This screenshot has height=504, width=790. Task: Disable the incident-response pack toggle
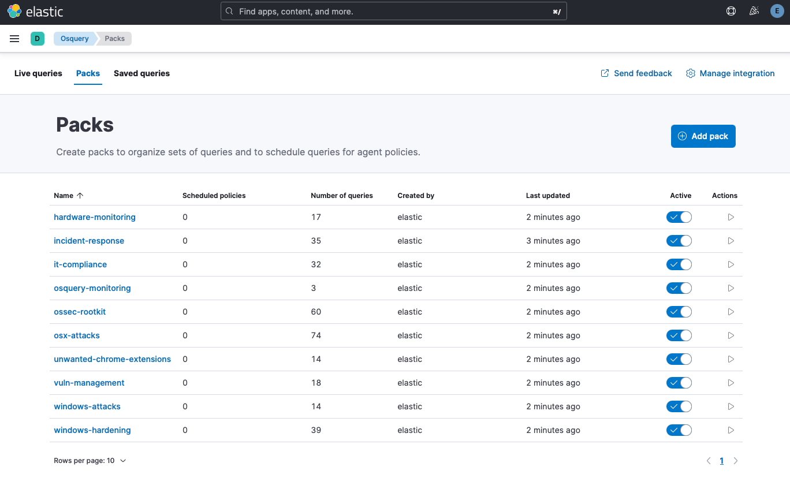679,241
